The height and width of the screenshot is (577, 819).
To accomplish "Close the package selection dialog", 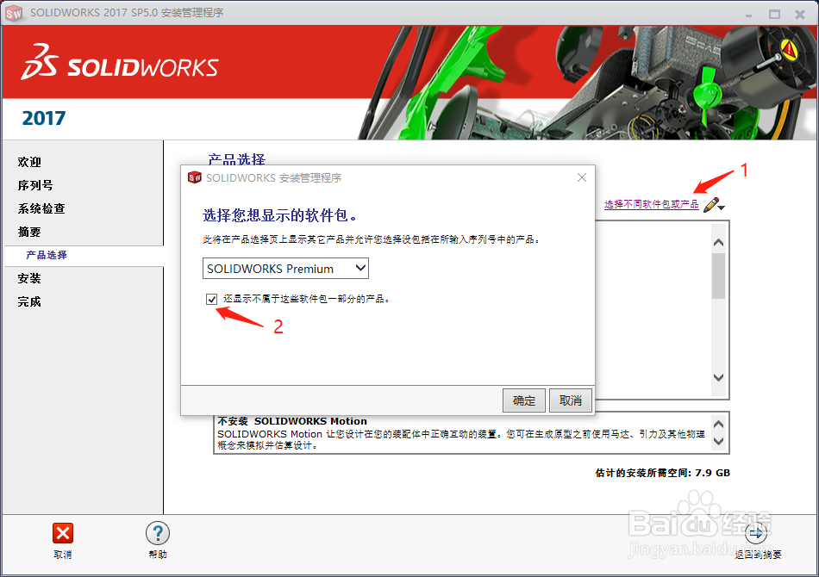I will coord(582,177).
